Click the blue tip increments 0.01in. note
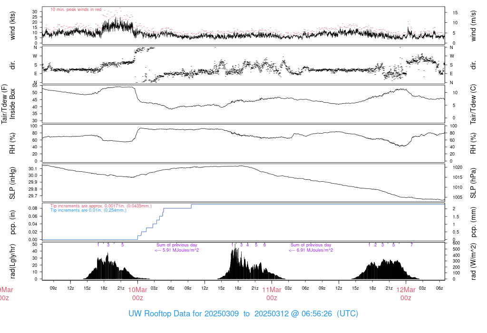The image size is (487, 333). (88, 210)
